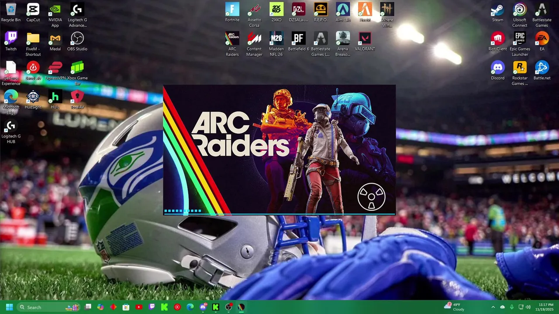
Task: Launch Madden NFL 26 shortcut
Action: point(276,44)
